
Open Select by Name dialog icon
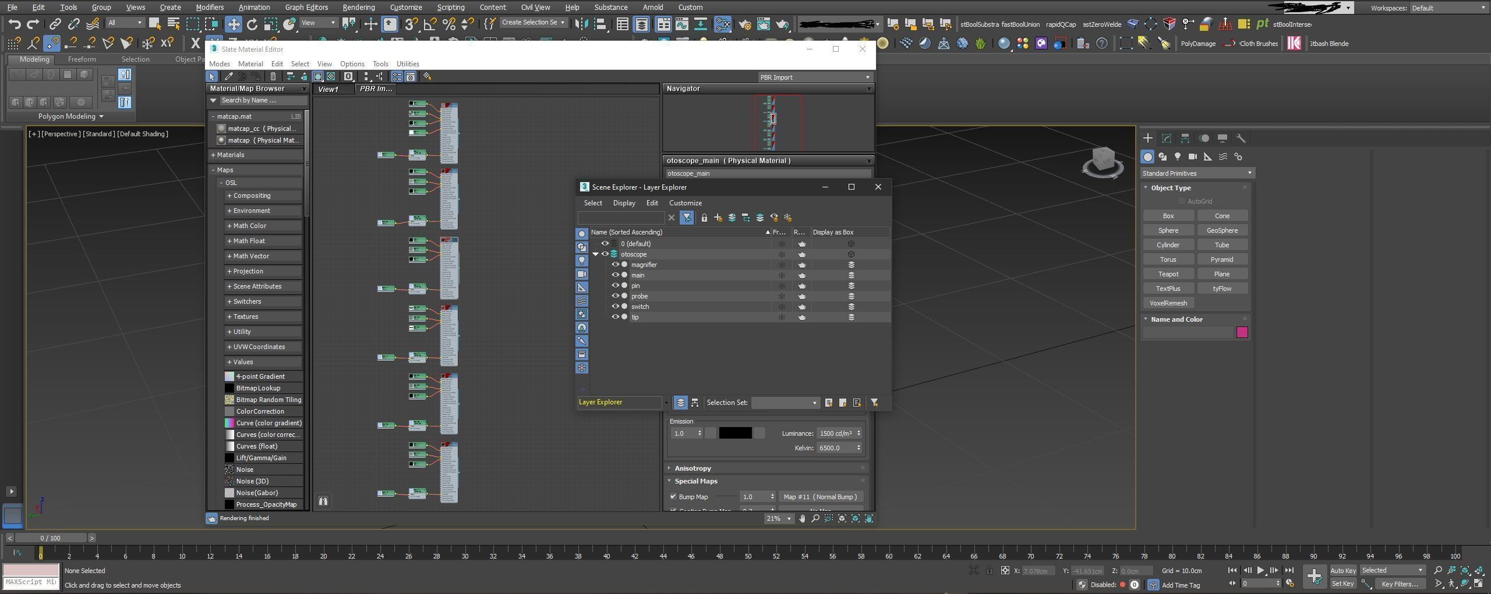(173, 24)
